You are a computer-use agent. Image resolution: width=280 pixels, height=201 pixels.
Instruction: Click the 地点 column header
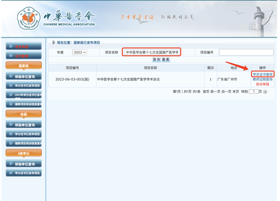coord(234,68)
